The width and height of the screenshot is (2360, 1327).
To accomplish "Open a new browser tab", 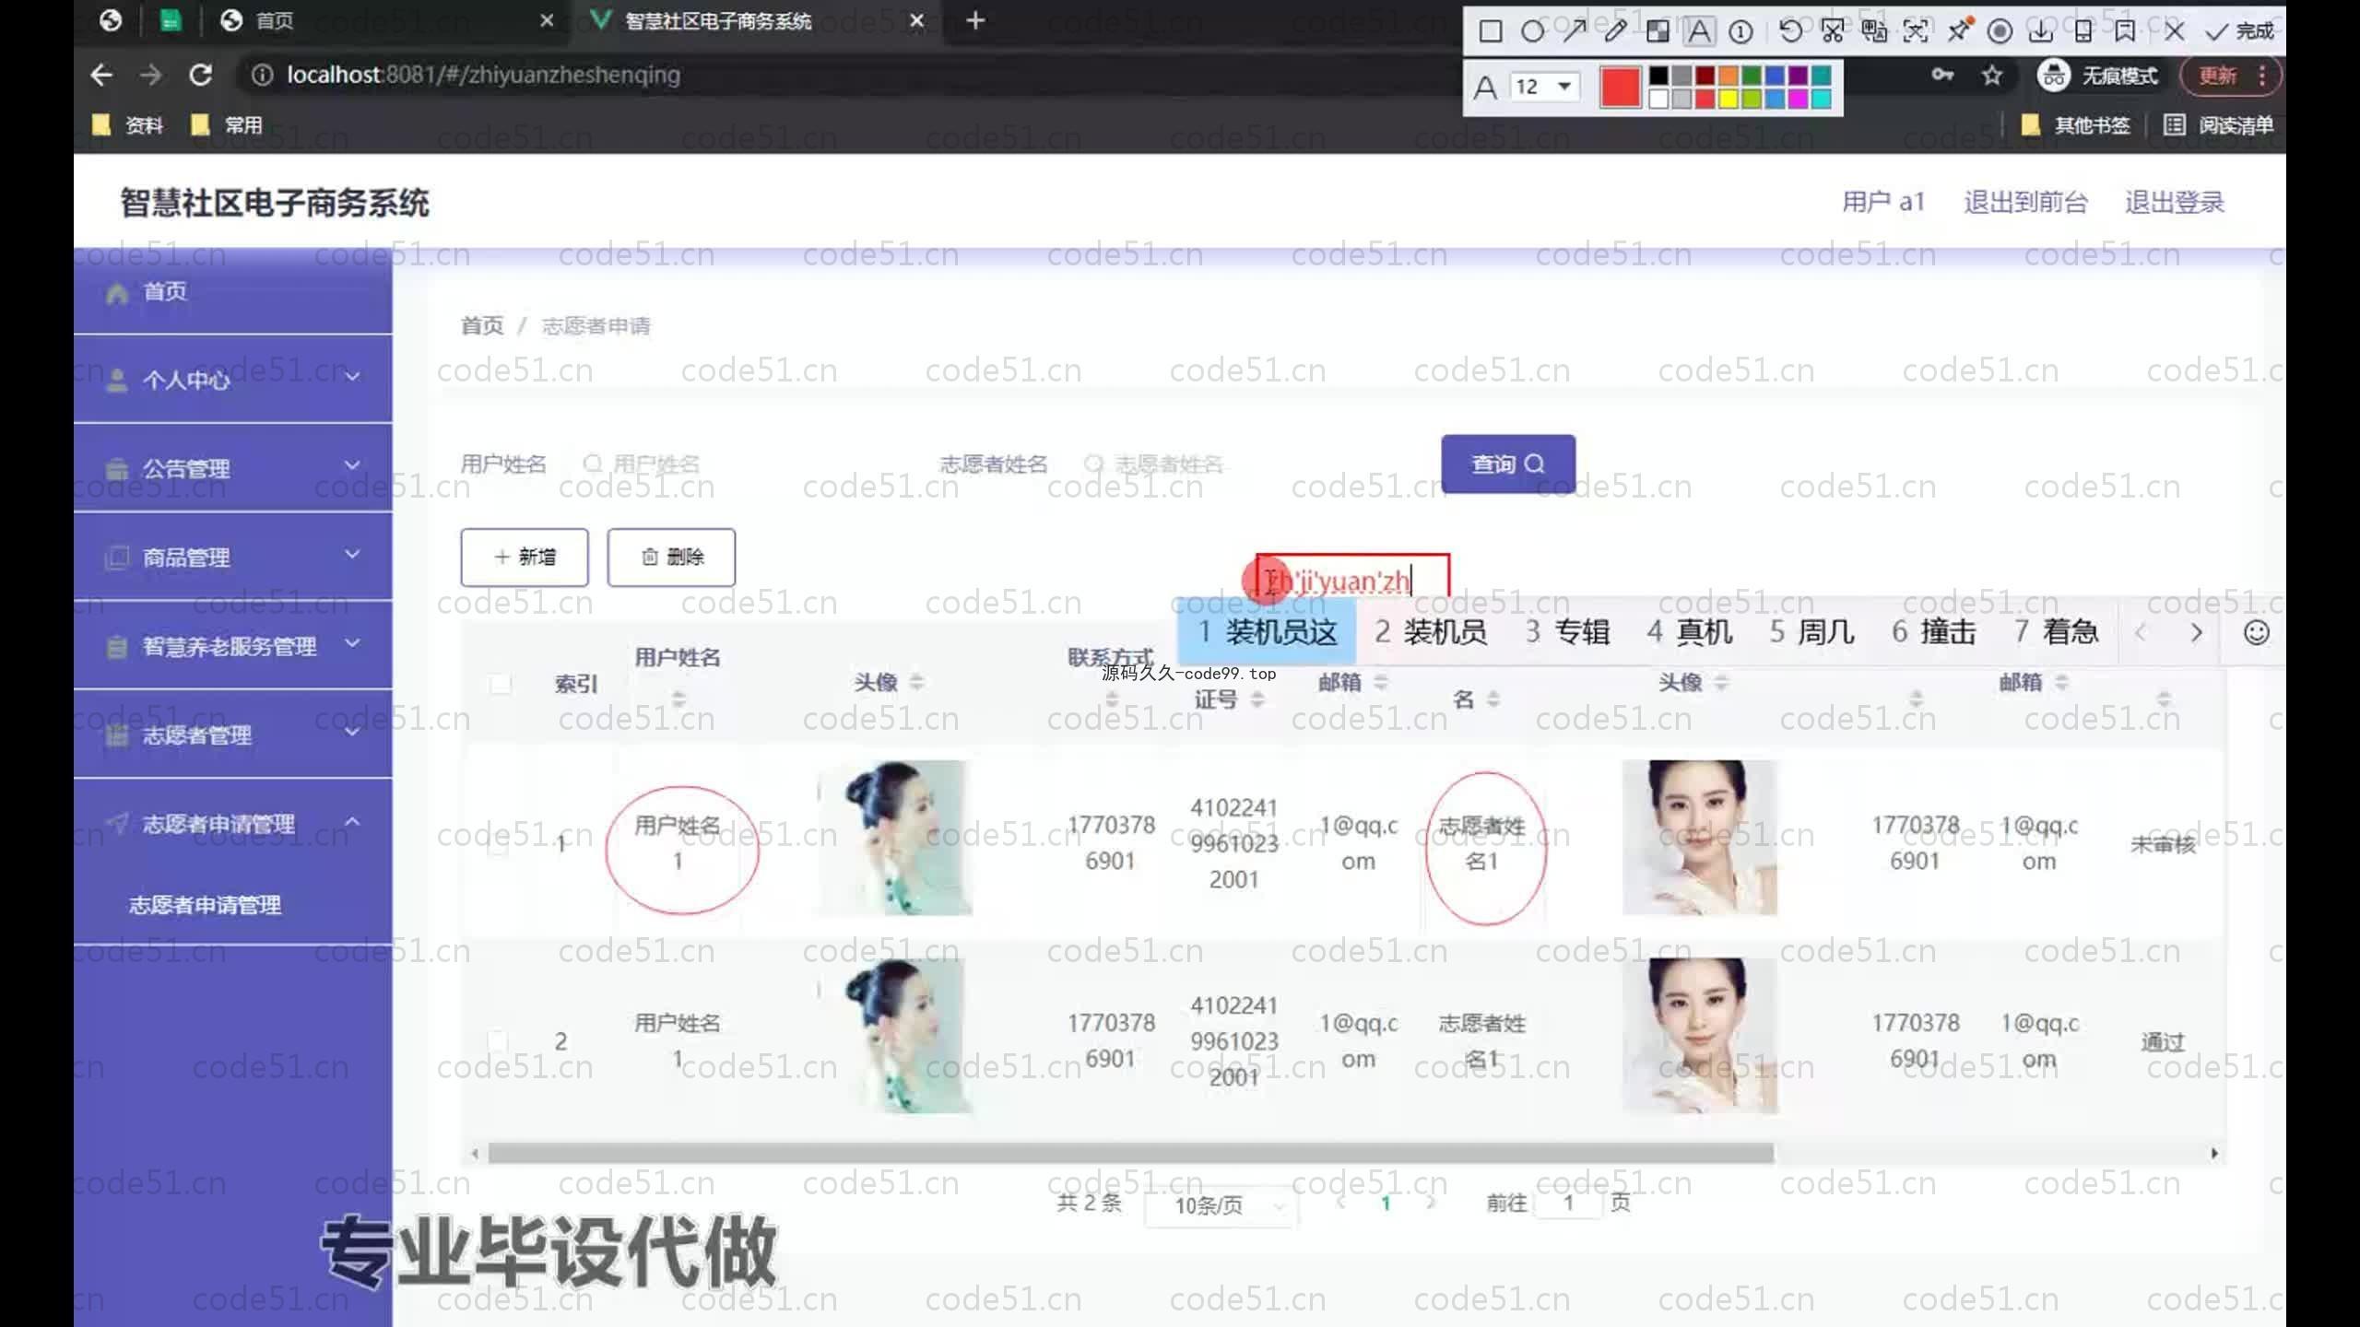I will (975, 20).
